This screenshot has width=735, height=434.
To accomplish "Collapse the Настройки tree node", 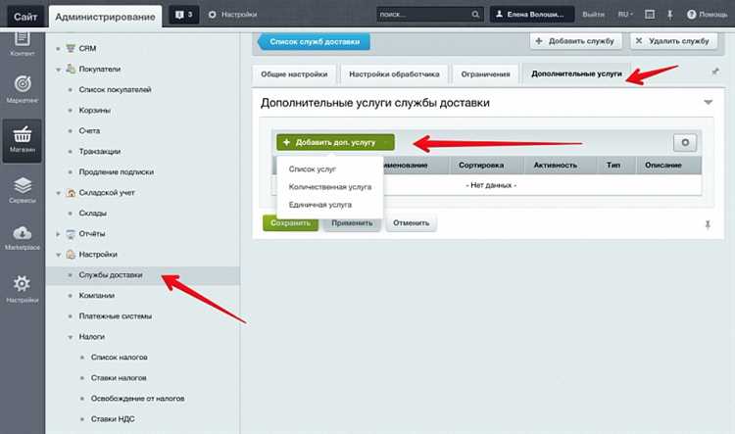I will (58, 255).
